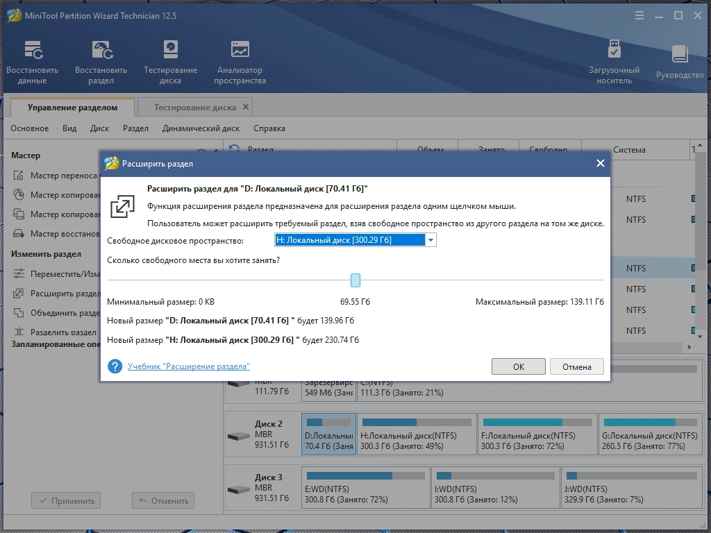The width and height of the screenshot is (711, 533).
Task: Click right arrow of horizontal scrollbar
Action: (689, 347)
